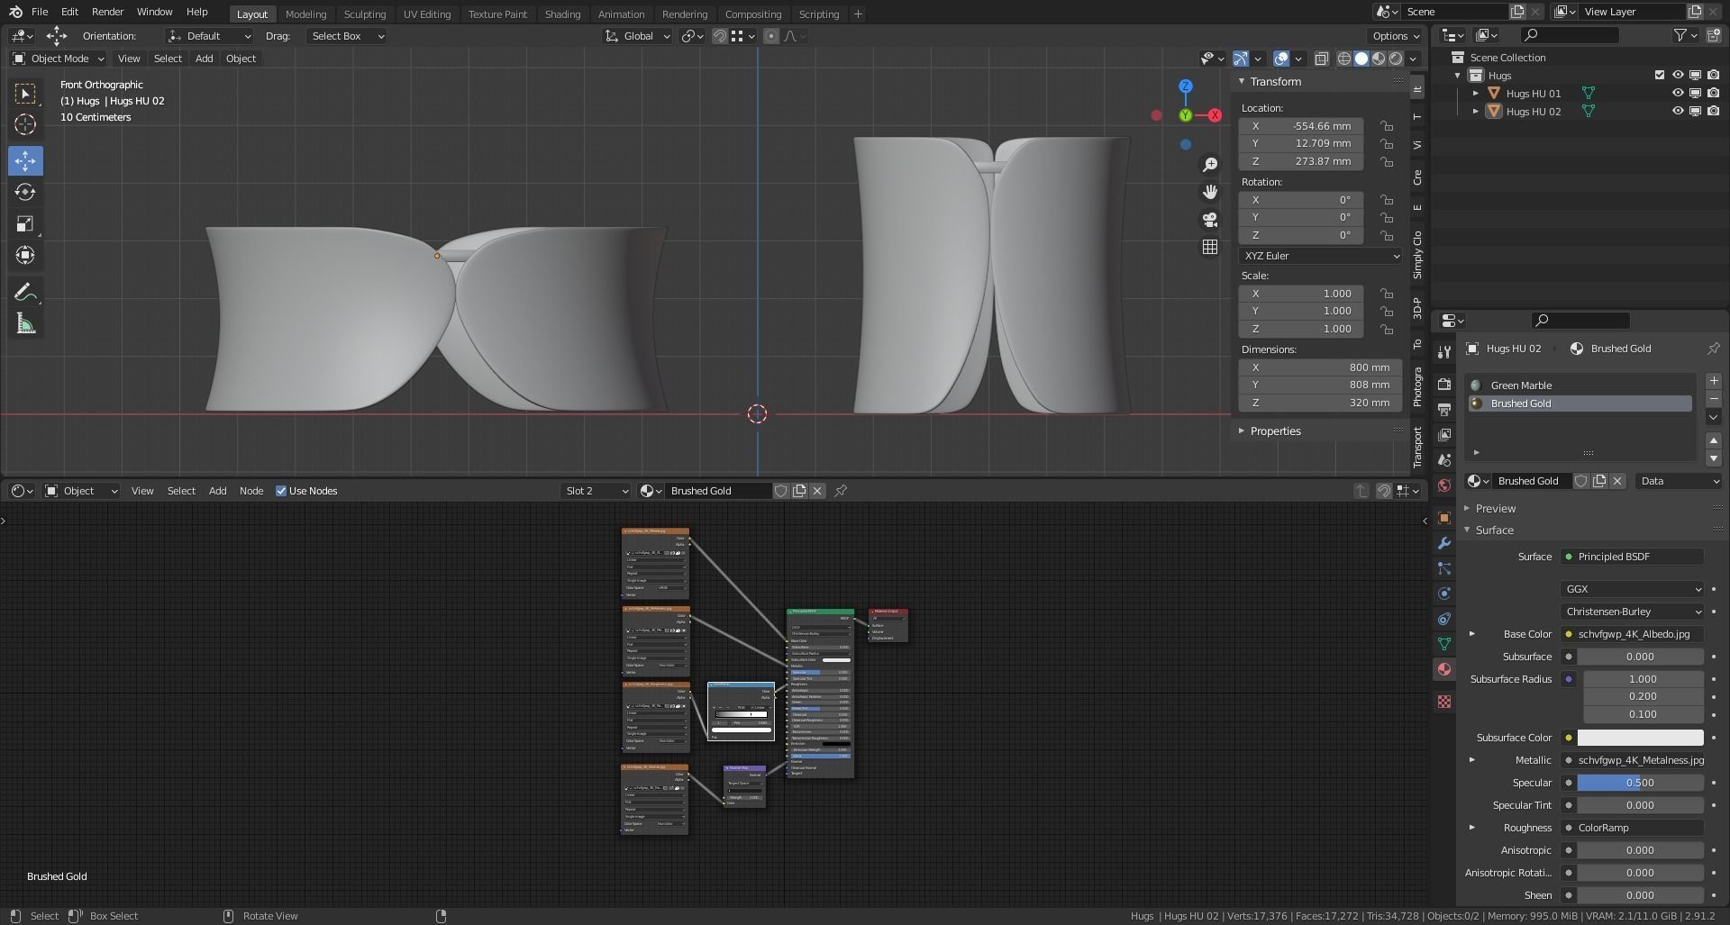Hide Hugs HU 01 in viewport
Image resolution: width=1730 pixels, height=925 pixels.
[x=1678, y=94]
